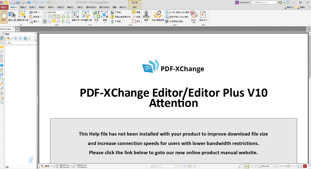Expand the Snapshot (快照) dropdown arrow
The image size is (311, 169).
pyautogui.click(x=39, y=12)
